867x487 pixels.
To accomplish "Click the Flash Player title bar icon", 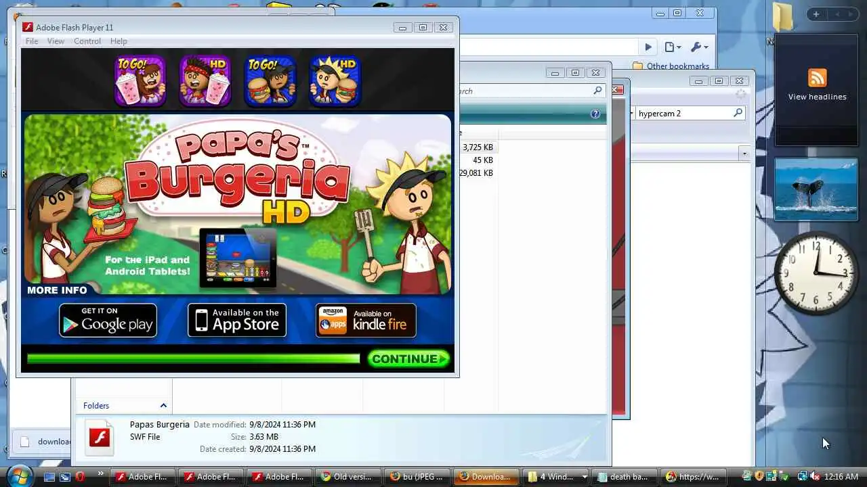I will coord(28,27).
